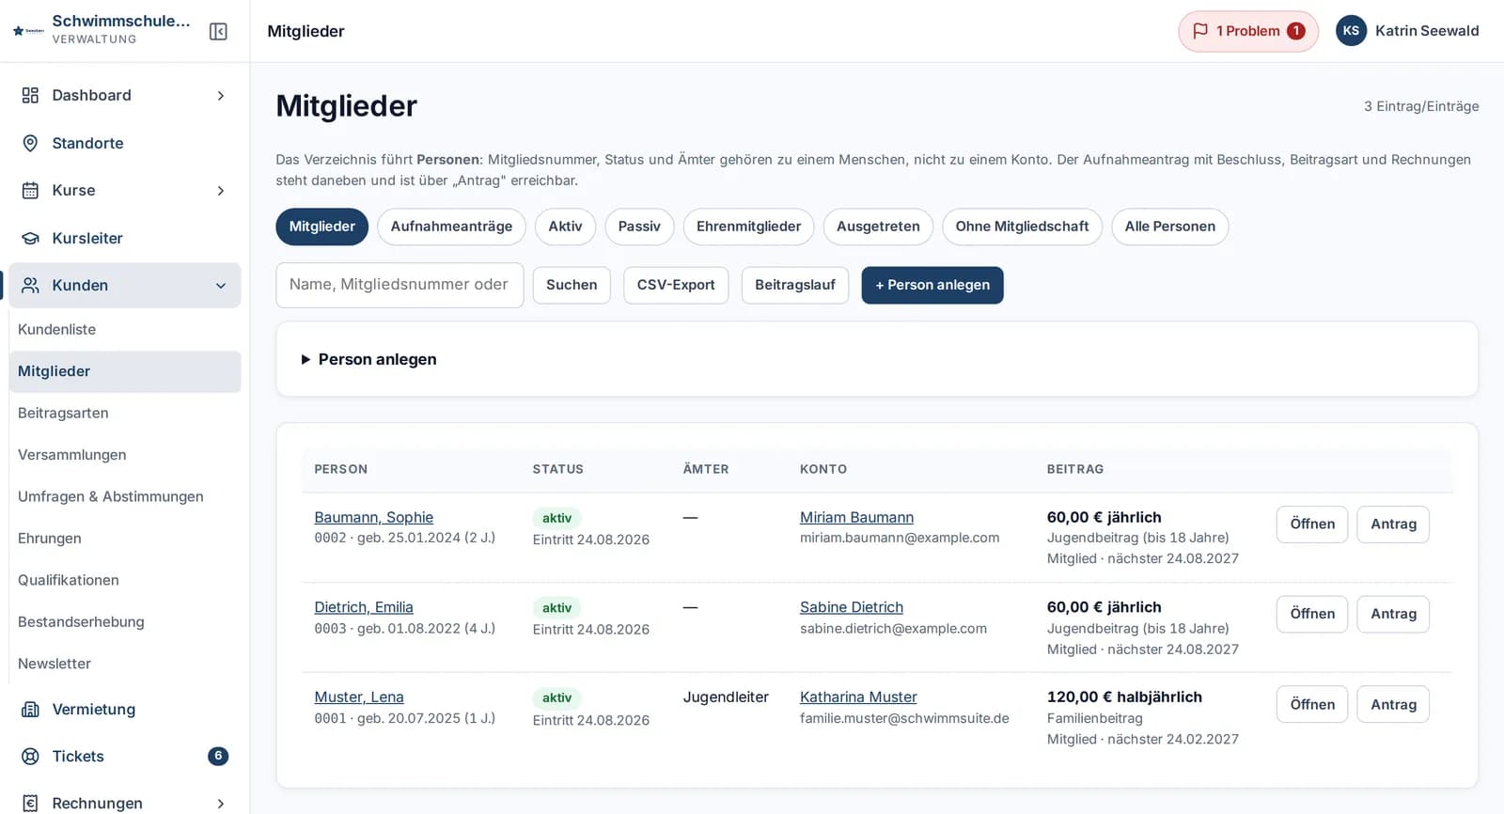Expand the Kurse submenu chevron

coord(221,191)
